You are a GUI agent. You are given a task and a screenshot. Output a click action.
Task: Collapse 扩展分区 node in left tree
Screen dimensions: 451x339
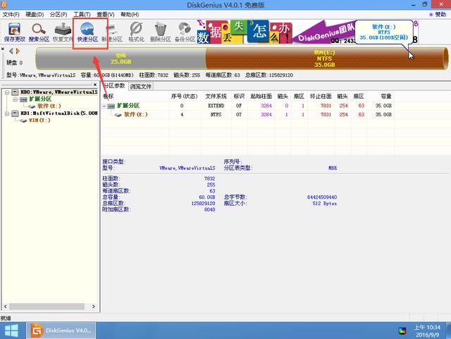tap(16, 99)
